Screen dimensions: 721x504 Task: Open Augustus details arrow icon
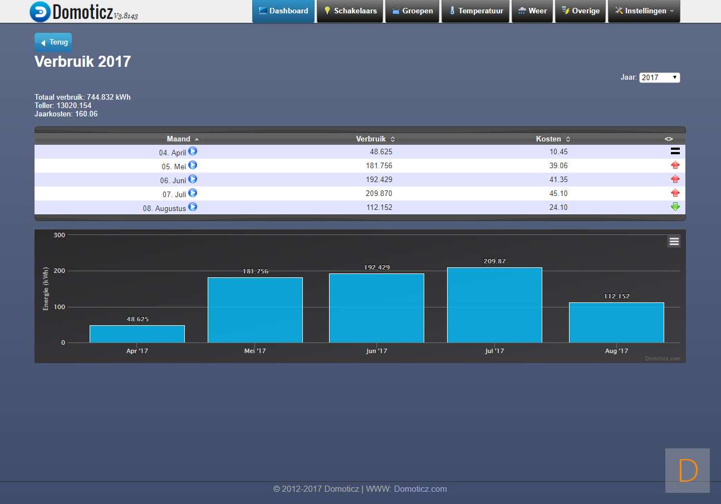click(193, 207)
